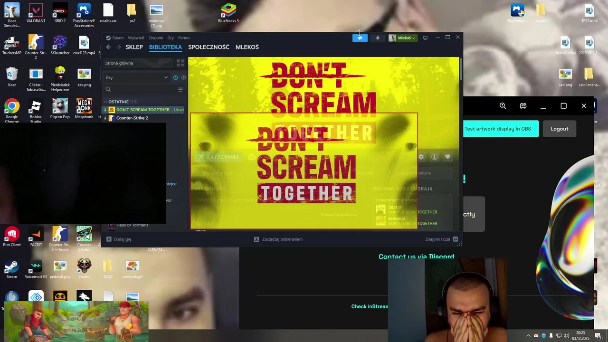This screenshot has width=608, height=342.
Task: Switch to the BIBLIOTEKA tab
Action: (165, 47)
